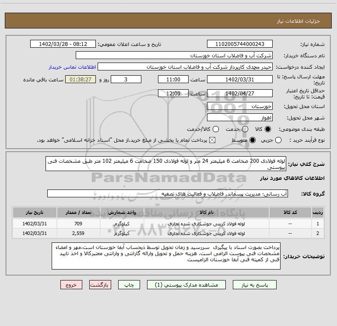Image resolution: width=337 pixels, height=326 pixels.
Task: Click the کد کالا column header
Action: (290, 212)
